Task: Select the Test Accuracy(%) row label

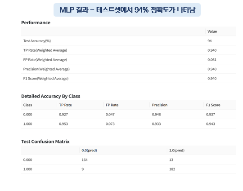Action: [37, 41]
